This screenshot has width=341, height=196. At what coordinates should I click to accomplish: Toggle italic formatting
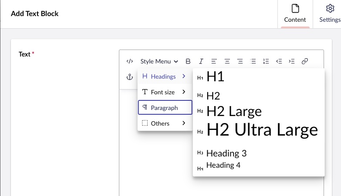(x=201, y=61)
